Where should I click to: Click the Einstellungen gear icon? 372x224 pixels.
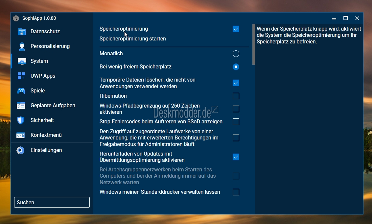[x=20, y=150]
